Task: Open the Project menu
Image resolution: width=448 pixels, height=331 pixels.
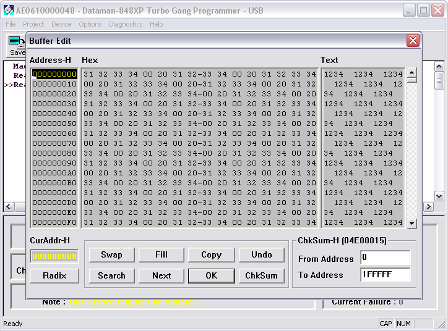Action: click(x=33, y=24)
